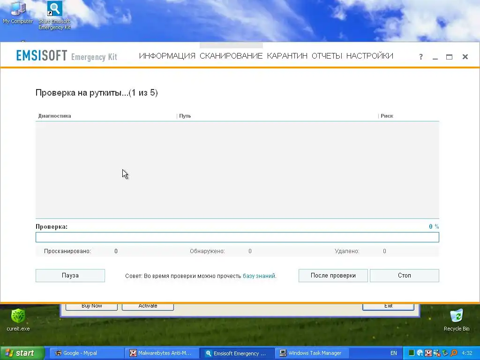Click Exit button in Malwarebytes window

pos(388,306)
